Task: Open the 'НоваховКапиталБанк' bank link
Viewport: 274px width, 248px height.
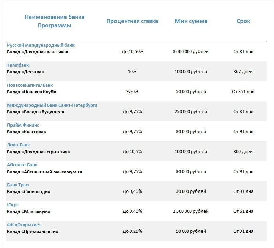Action: click(x=30, y=85)
